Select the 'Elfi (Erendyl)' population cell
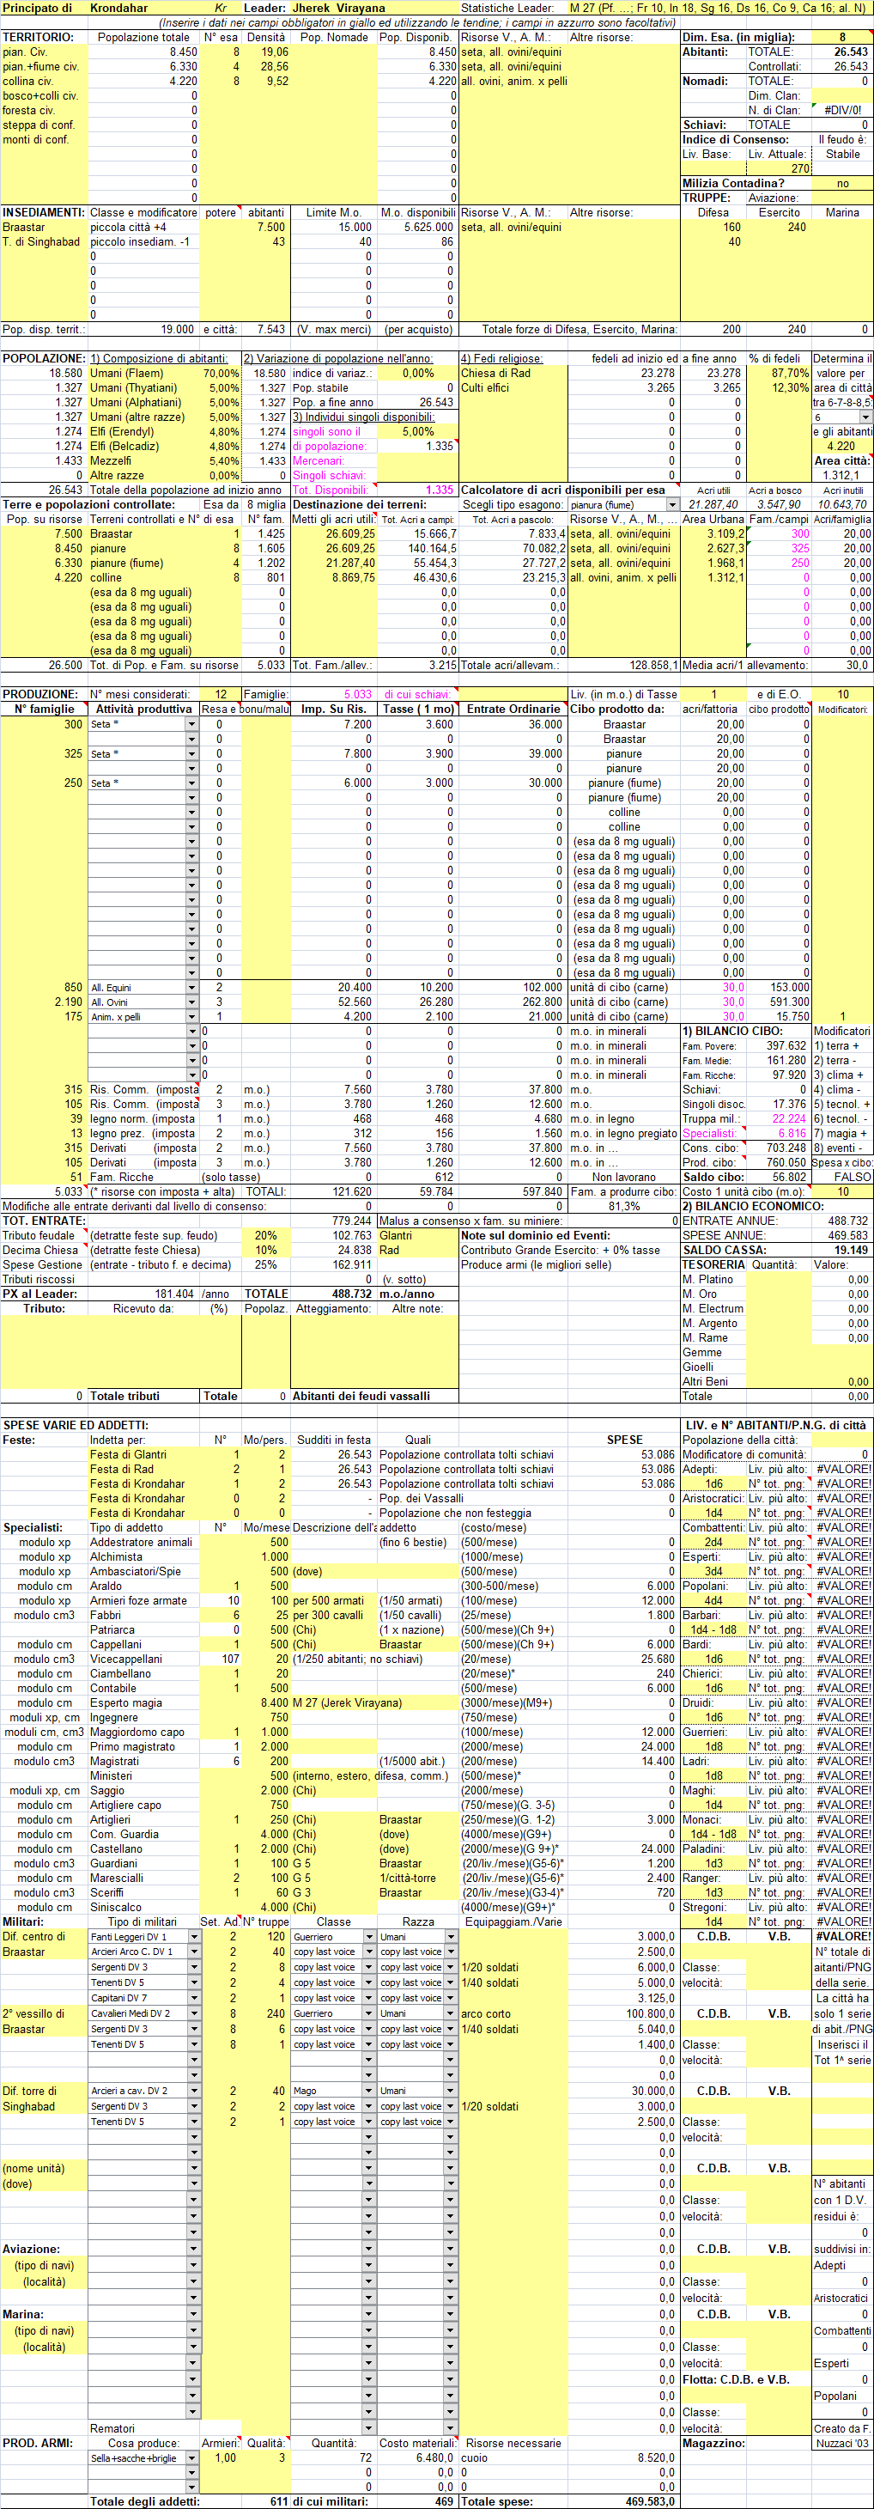The height and width of the screenshot is (2509, 874). pyautogui.click(x=144, y=431)
